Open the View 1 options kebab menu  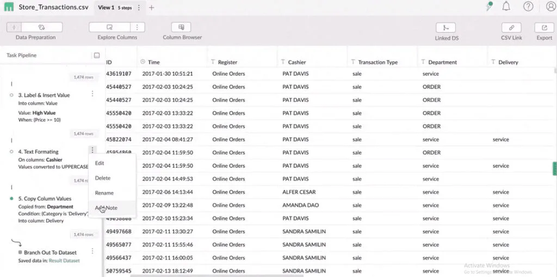(139, 8)
